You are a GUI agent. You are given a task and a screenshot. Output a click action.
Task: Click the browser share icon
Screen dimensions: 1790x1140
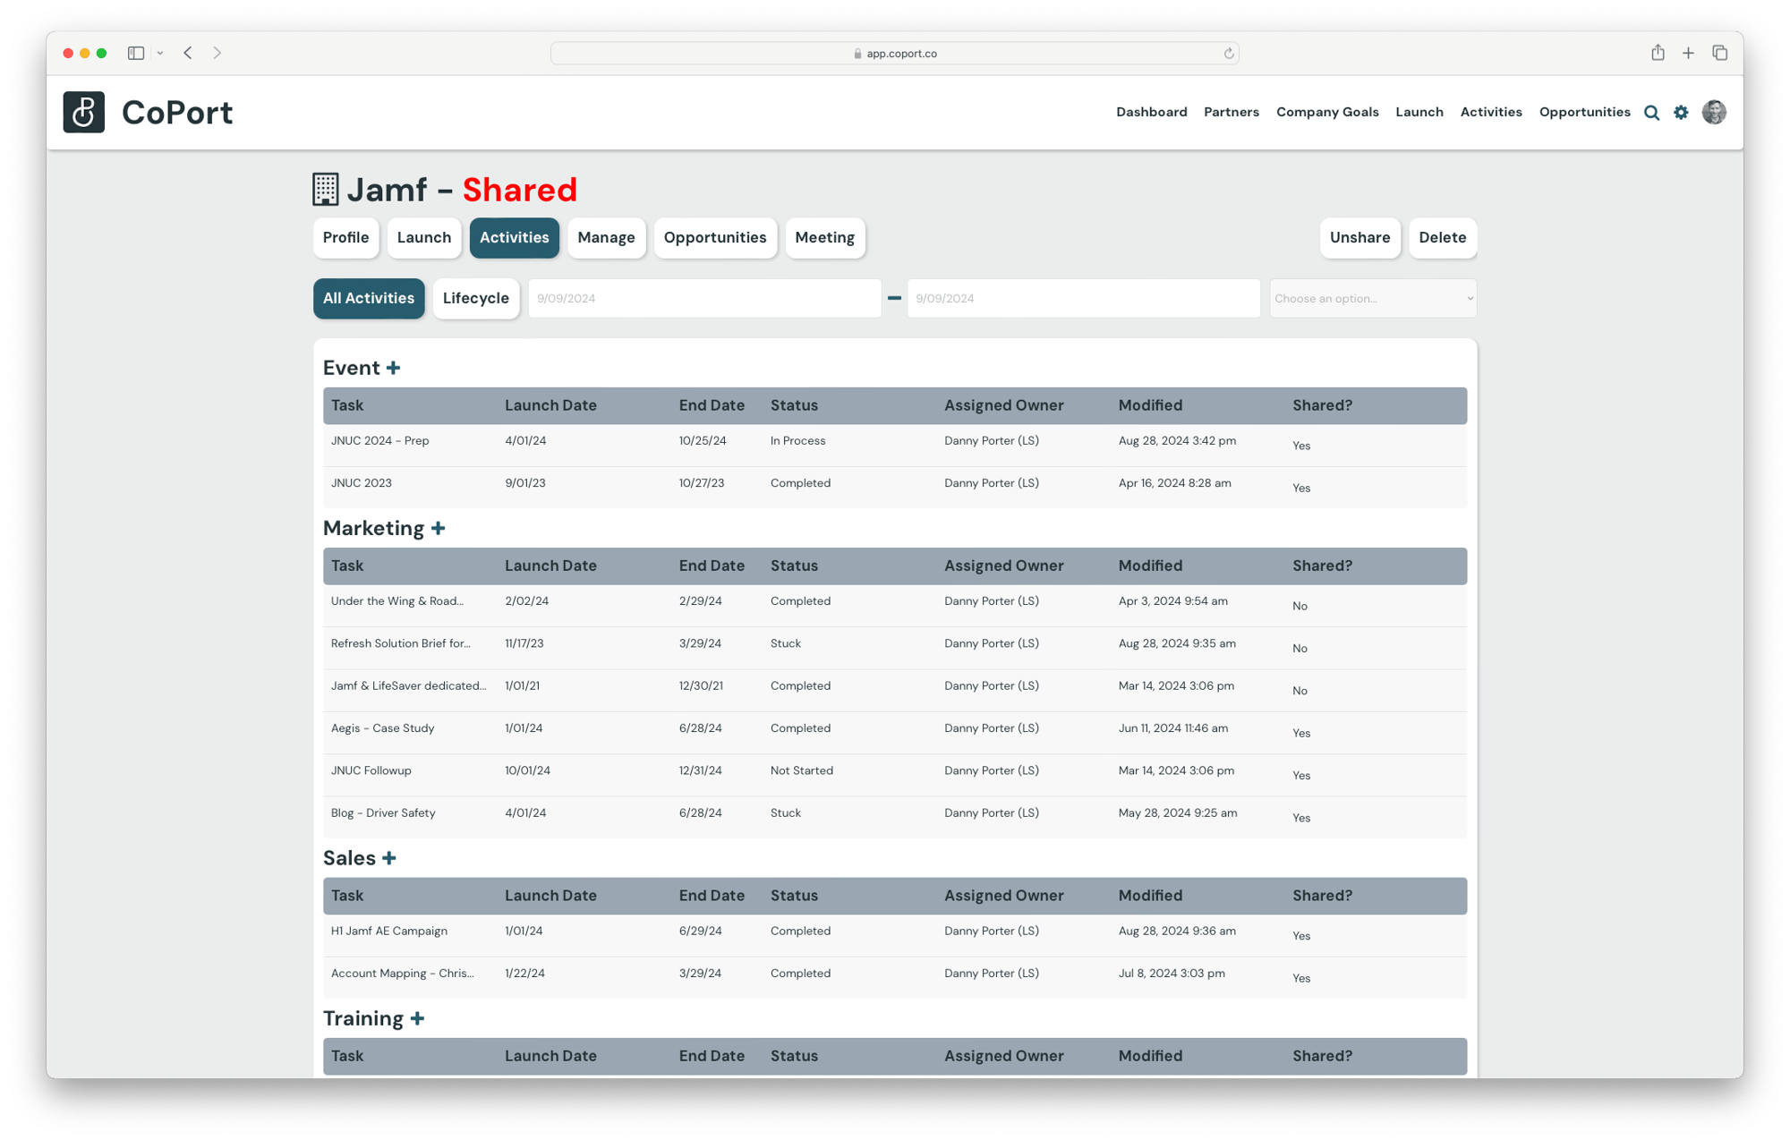1658,53
